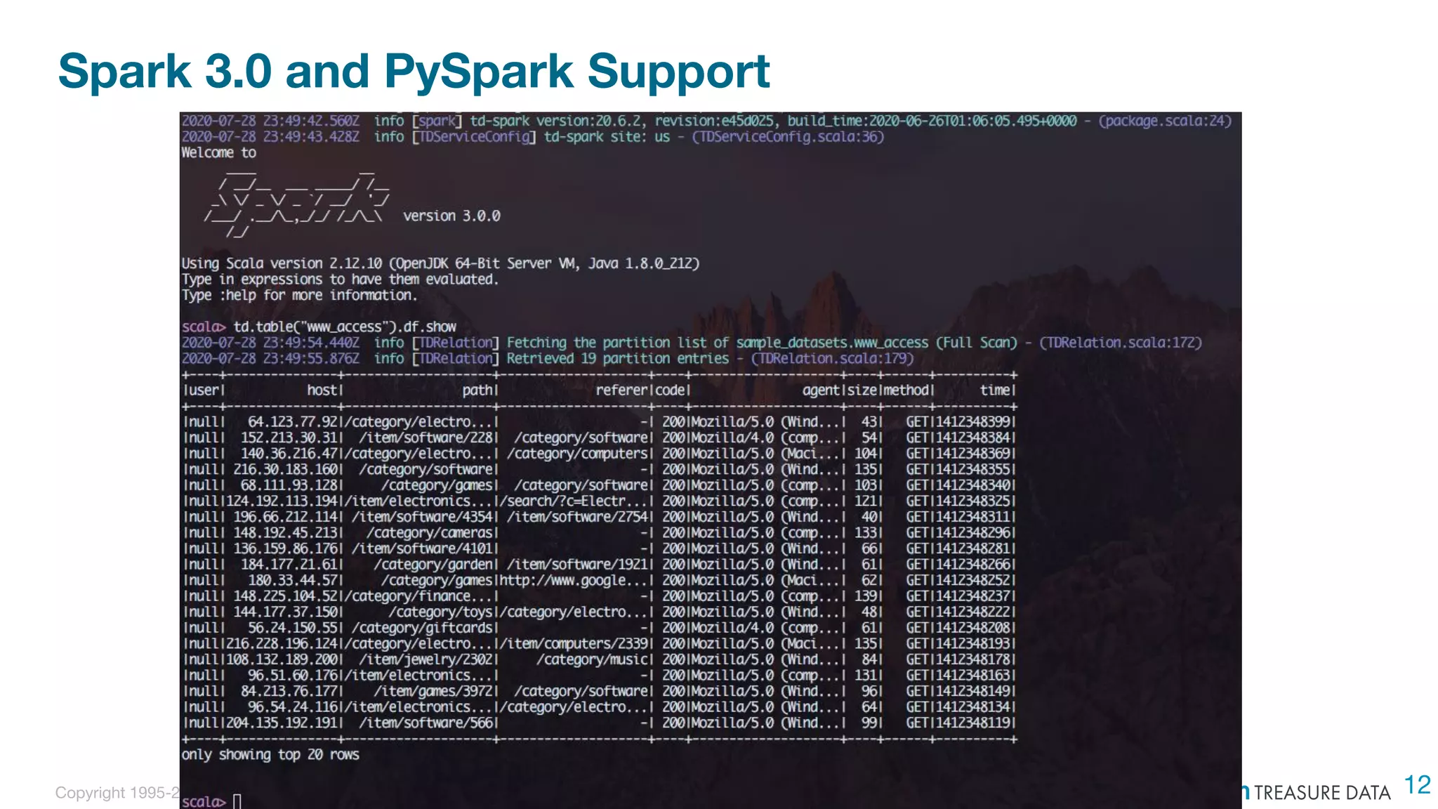Click the slide page number 12

(1418, 785)
